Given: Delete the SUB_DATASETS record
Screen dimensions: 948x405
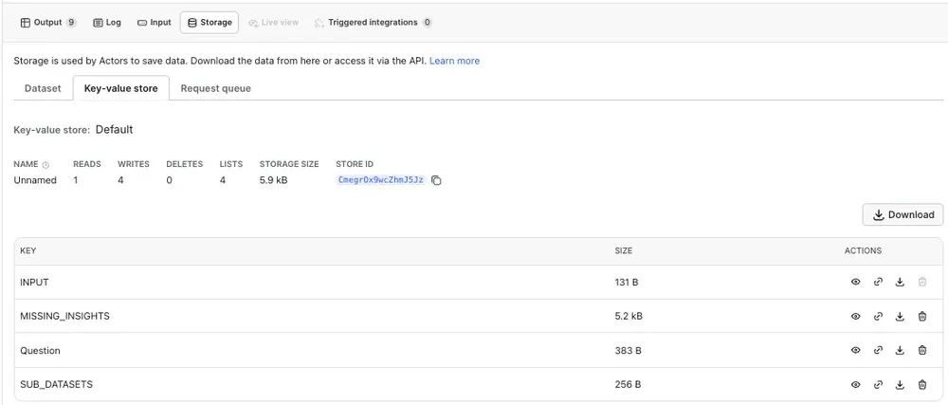Looking at the screenshot, I should point(922,384).
